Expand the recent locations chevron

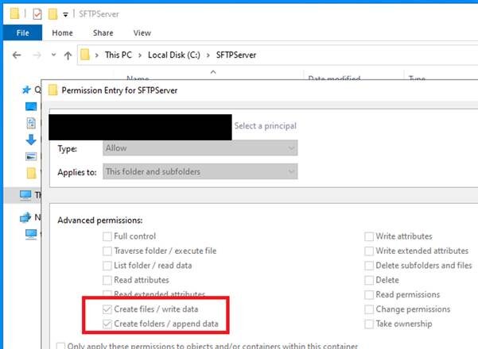53,55
